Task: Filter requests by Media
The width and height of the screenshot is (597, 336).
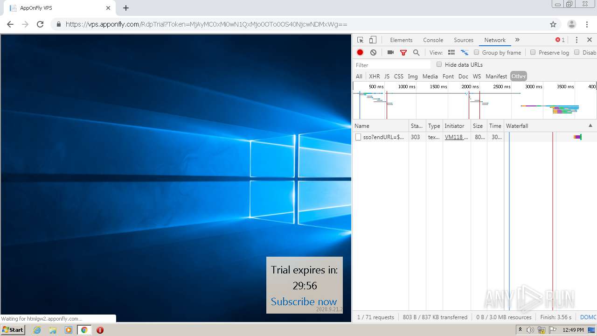Action: (x=430, y=77)
